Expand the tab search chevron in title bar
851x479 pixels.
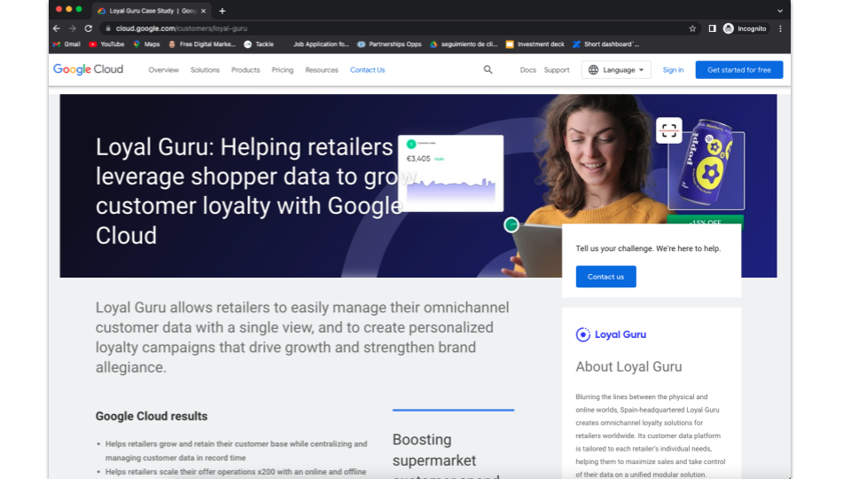pyautogui.click(x=780, y=11)
